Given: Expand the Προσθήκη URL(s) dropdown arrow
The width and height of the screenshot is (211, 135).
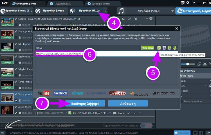Looking at the screenshot, I should click(105, 11).
